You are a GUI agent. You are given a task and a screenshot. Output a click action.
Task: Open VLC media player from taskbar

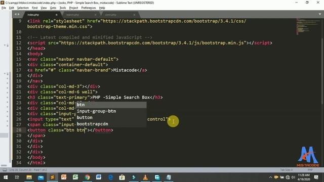(145, 177)
